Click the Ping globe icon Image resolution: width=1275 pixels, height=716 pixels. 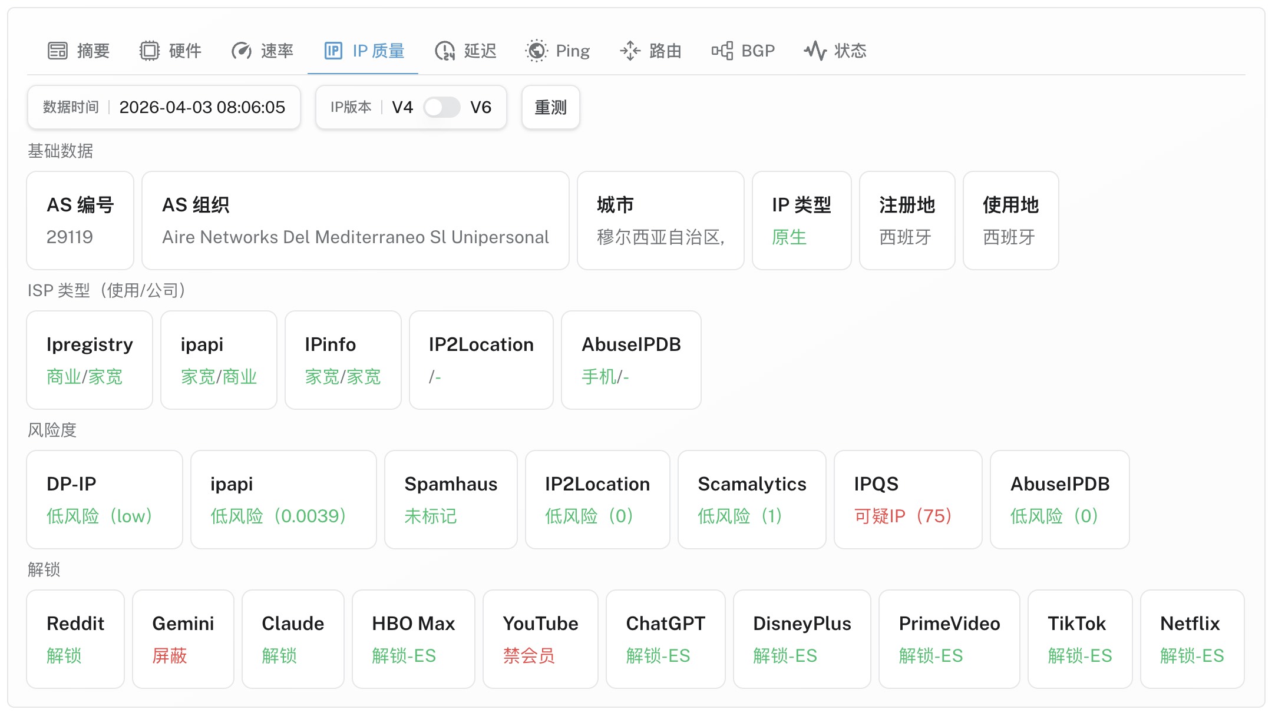[536, 51]
